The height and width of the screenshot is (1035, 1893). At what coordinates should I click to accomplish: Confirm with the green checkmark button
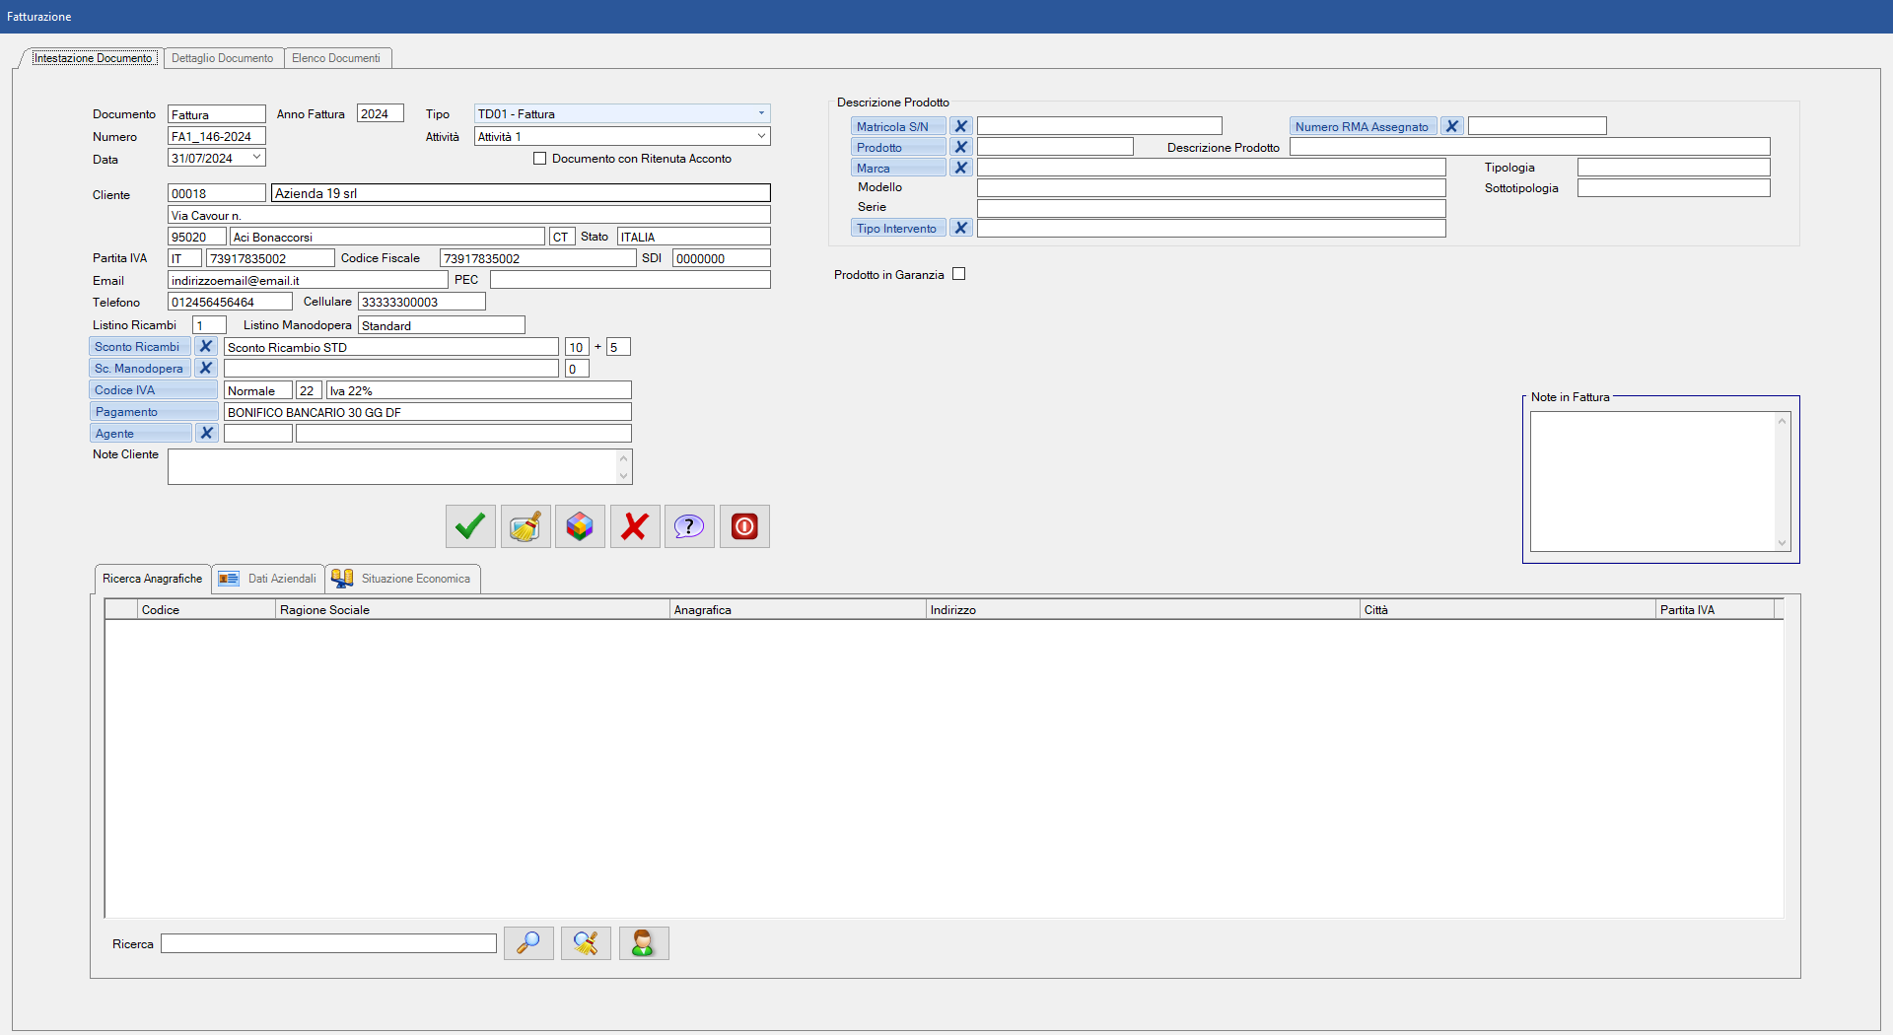470,526
